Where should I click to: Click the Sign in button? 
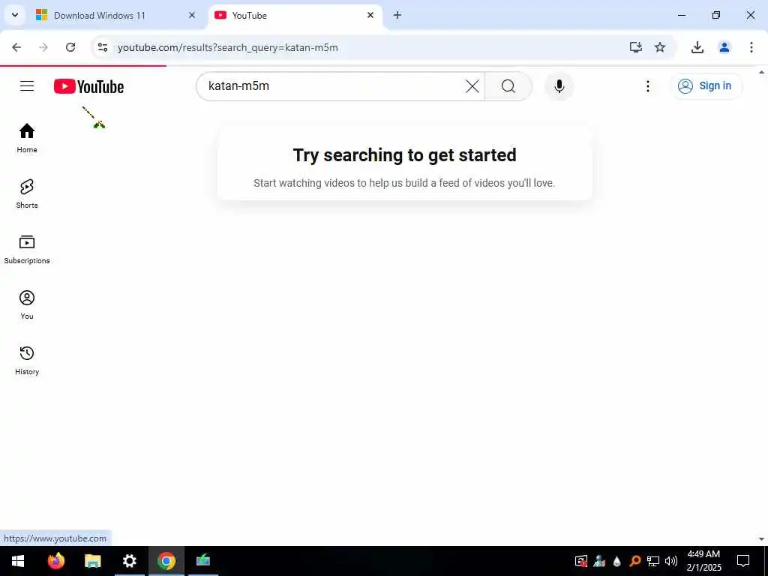pyautogui.click(x=705, y=86)
